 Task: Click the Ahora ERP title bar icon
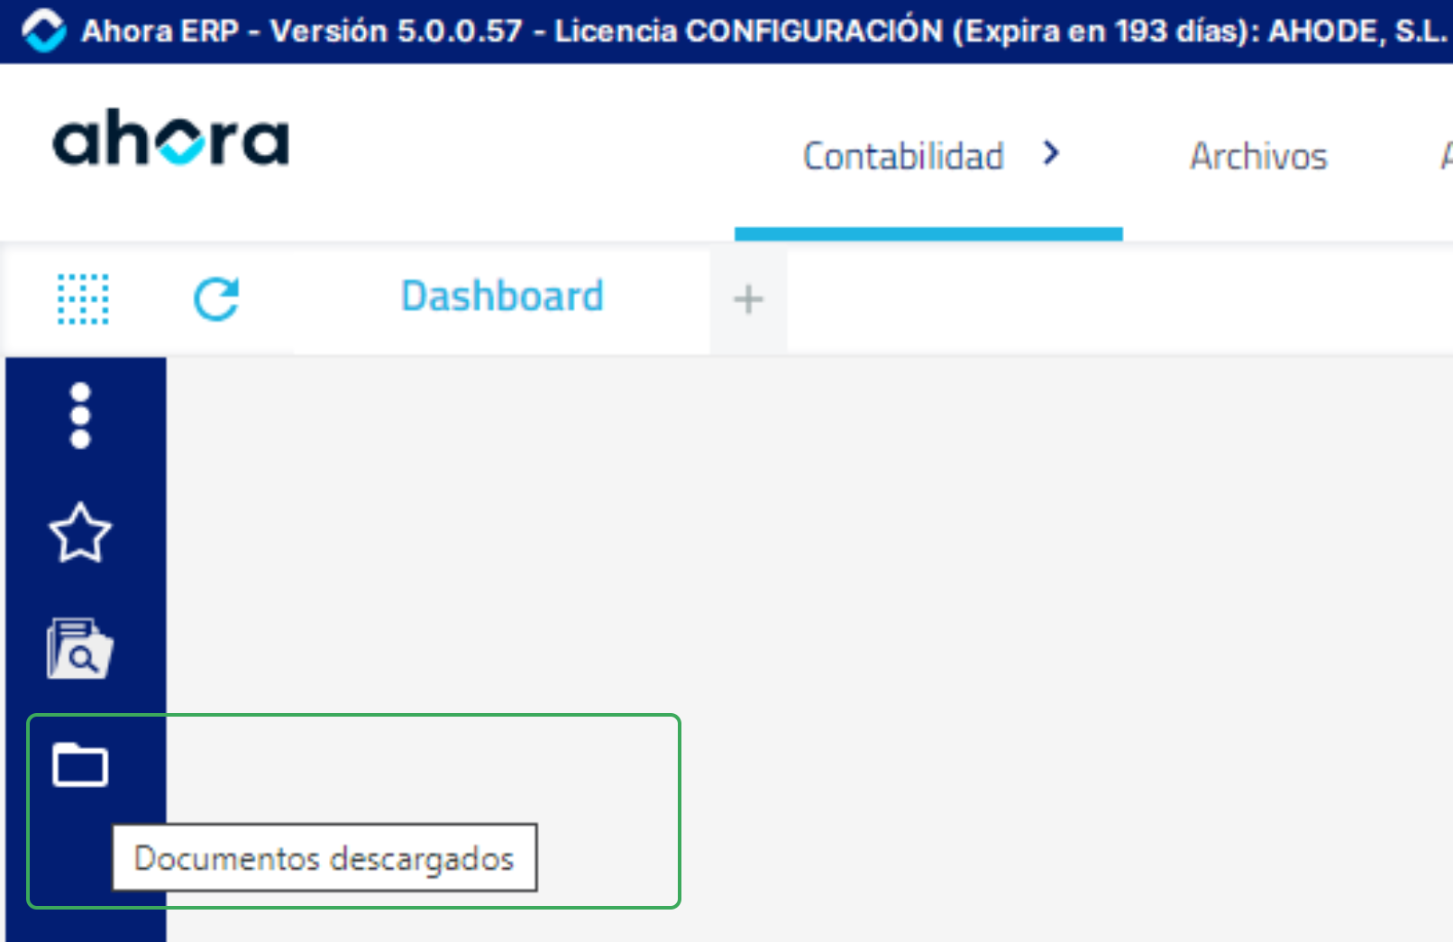43,31
